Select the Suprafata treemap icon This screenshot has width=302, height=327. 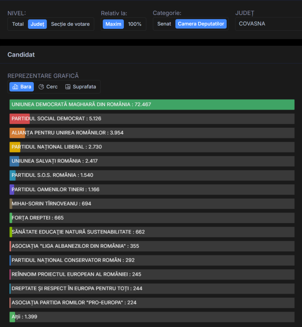68,87
